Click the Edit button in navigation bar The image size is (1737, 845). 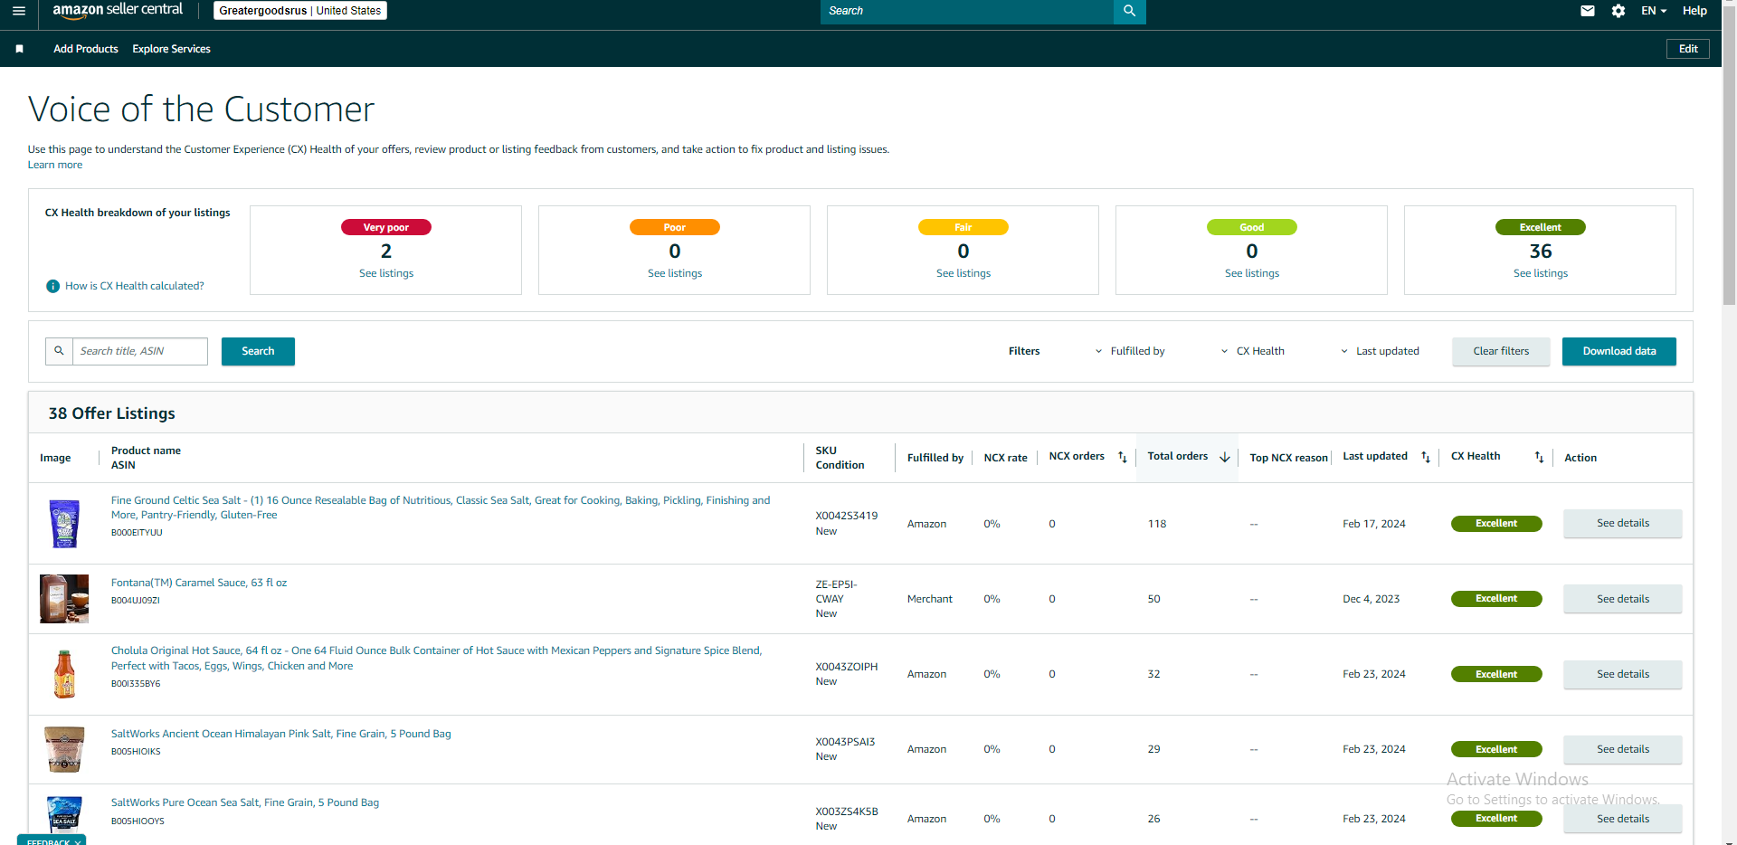[x=1688, y=49]
